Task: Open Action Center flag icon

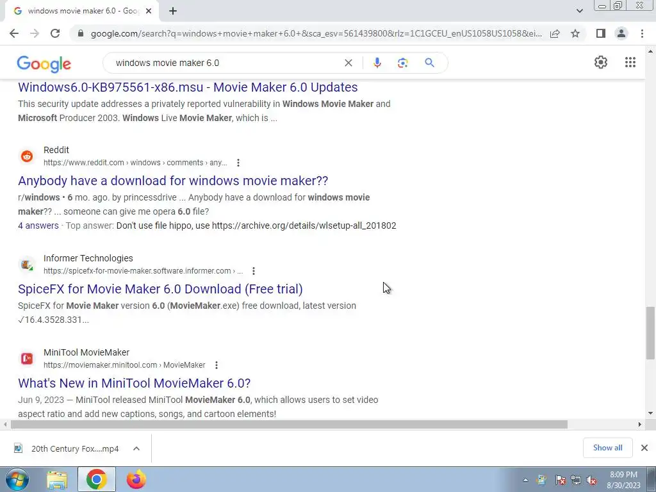Action: pyautogui.click(x=560, y=480)
